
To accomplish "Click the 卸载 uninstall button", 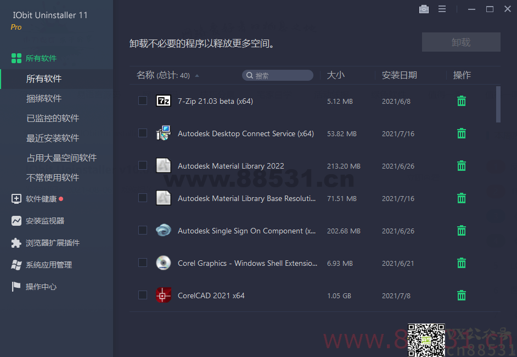I will [461, 42].
